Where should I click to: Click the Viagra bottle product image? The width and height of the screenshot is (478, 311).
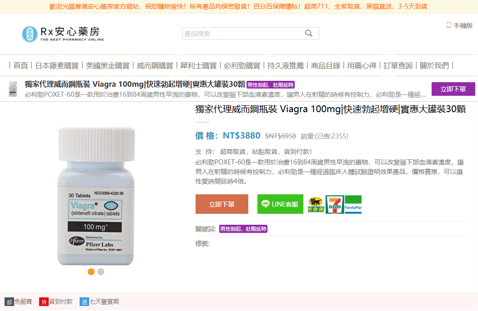96,196
